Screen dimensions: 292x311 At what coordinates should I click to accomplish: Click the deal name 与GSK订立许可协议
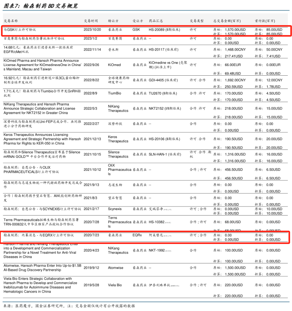click(x=20, y=30)
